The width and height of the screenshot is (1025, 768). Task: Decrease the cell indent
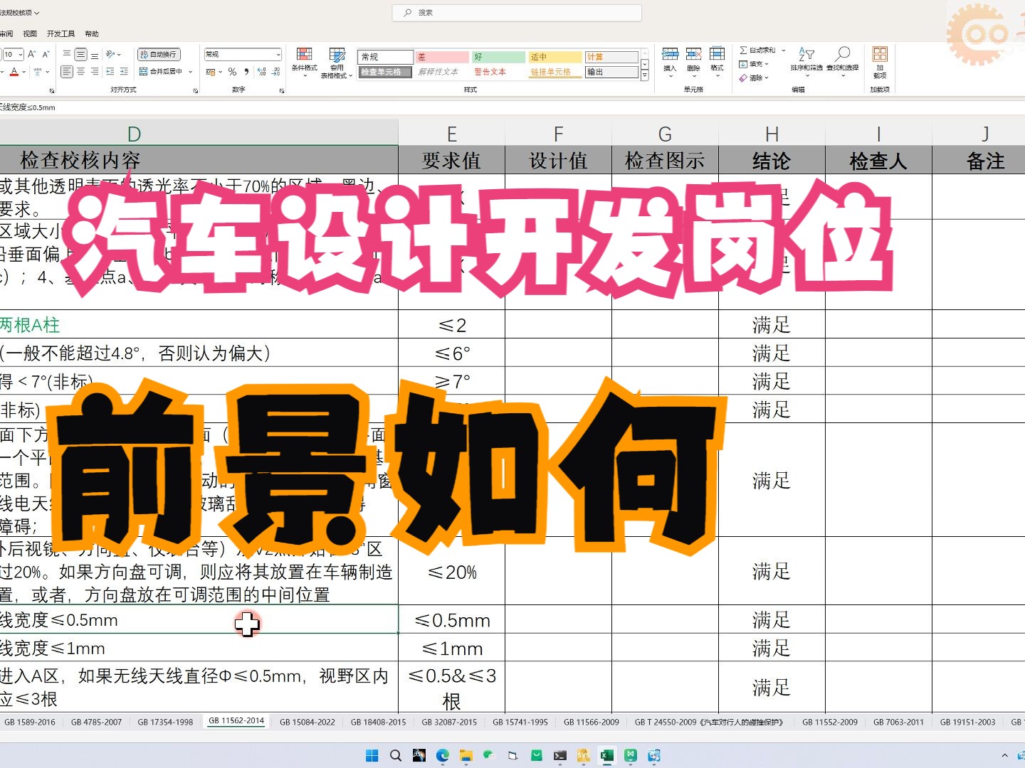click(x=110, y=72)
